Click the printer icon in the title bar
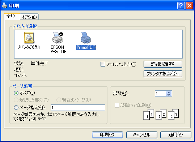This screenshot has height=142, width=195. (5, 5)
